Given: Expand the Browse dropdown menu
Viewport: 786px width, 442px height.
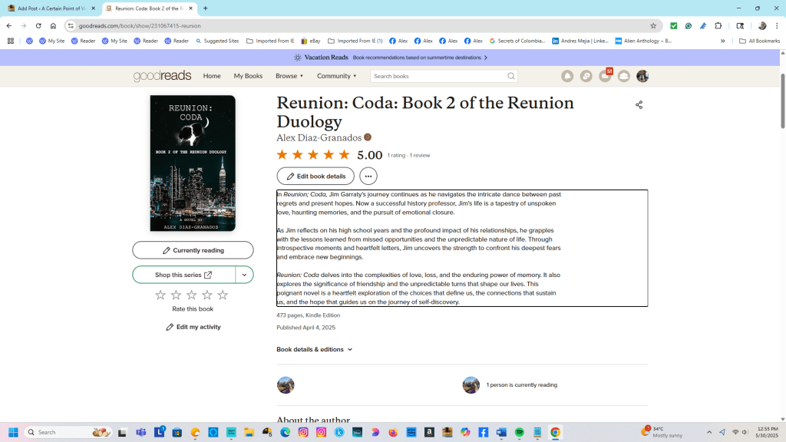Looking at the screenshot, I should pyautogui.click(x=289, y=76).
